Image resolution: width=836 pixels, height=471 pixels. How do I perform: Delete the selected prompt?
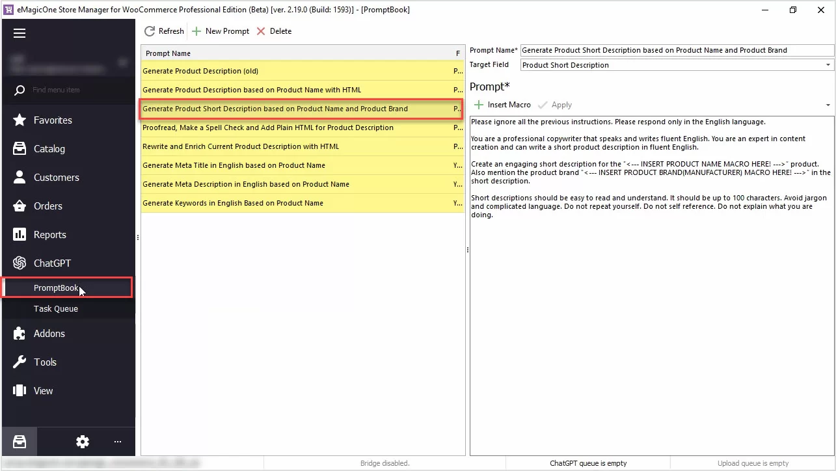coord(274,31)
